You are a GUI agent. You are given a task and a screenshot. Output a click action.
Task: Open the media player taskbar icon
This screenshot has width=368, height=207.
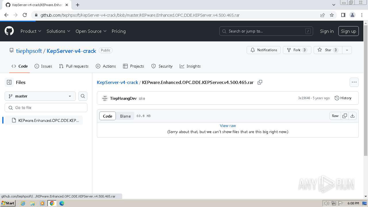[42, 203]
